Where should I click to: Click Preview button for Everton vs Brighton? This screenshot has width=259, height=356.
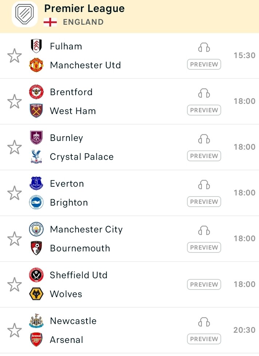204,202
